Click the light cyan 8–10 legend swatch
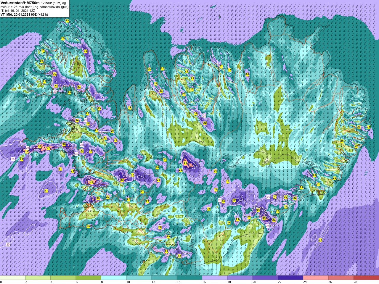This screenshot has width=379, height=284. [114, 278]
